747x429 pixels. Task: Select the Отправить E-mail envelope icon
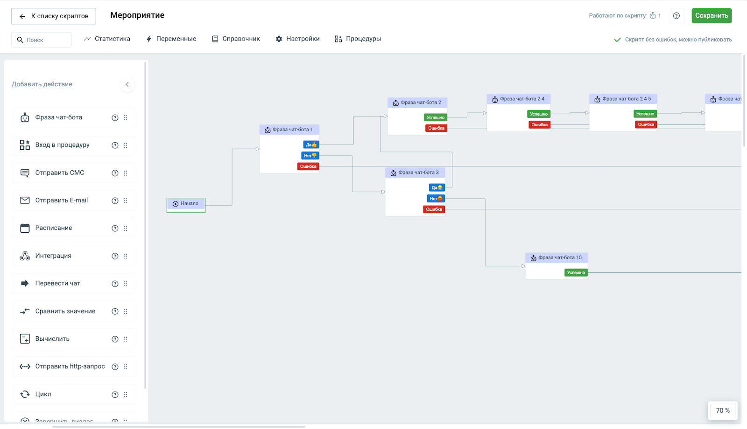coord(25,201)
